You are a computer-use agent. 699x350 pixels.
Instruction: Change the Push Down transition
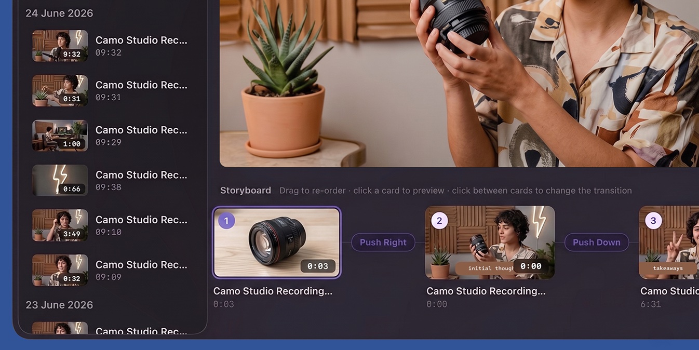tap(597, 243)
